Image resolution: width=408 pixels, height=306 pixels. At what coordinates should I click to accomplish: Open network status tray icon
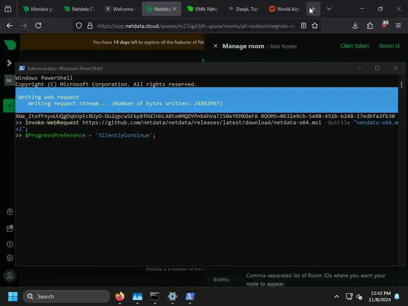(349, 296)
